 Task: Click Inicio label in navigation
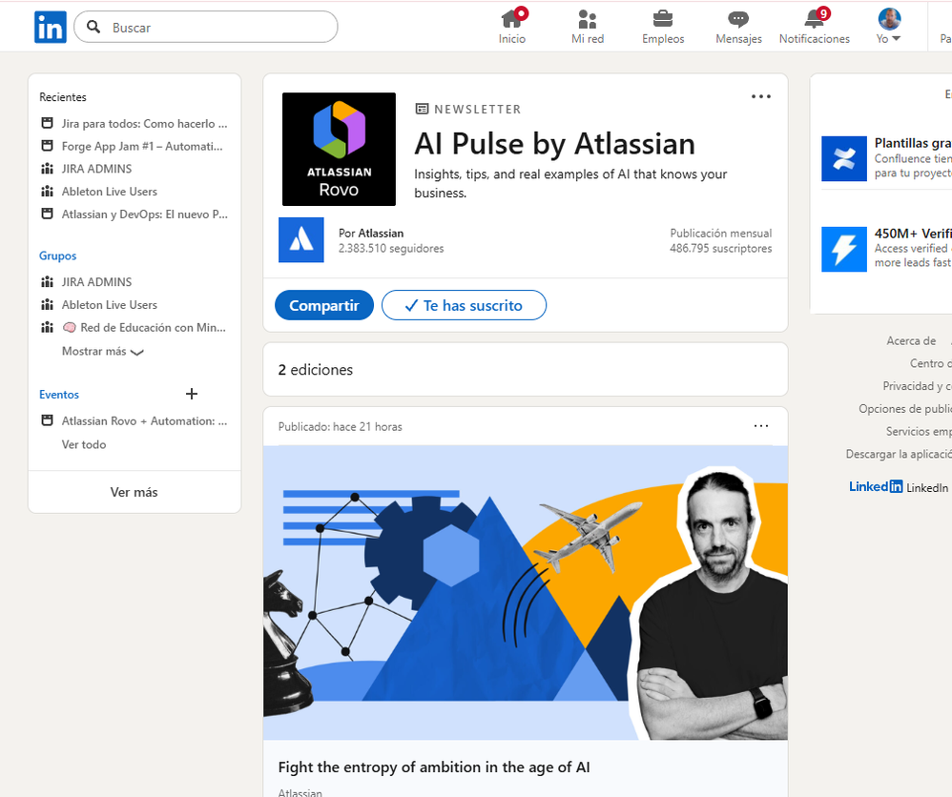tap(512, 39)
